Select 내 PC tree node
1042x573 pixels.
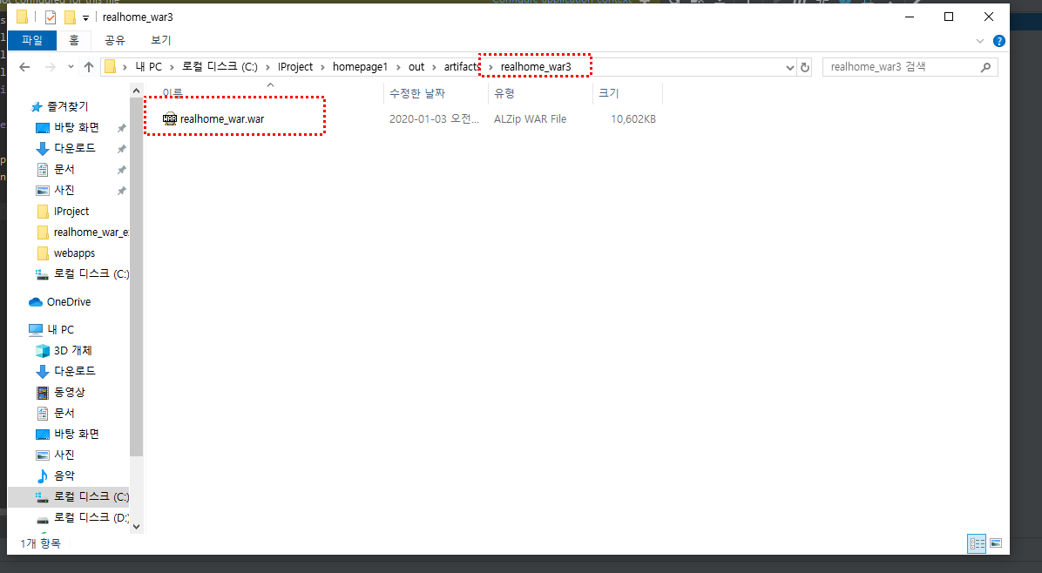(60, 330)
